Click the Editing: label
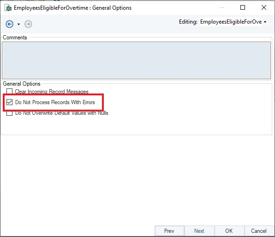The height and width of the screenshot is (237, 275). [x=188, y=22]
